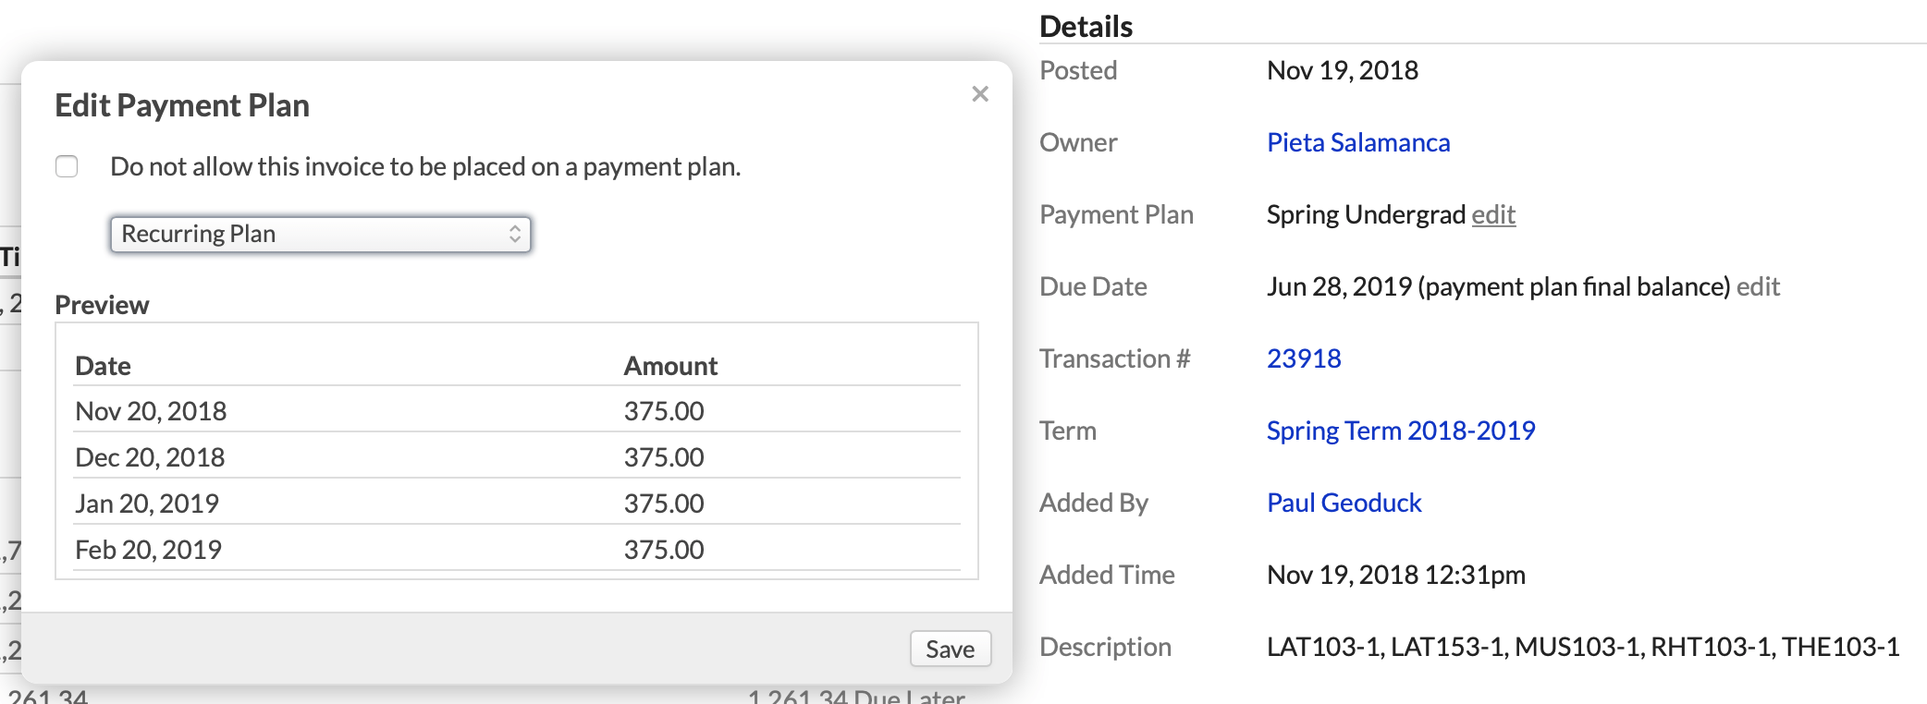This screenshot has height=704, width=1927.
Task: Check 'Do not allow this invoice' checkbox
Action: tap(67, 166)
